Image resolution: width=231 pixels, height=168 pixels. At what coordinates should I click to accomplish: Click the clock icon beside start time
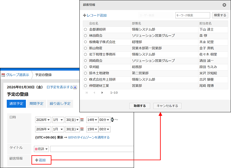point(112,120)
